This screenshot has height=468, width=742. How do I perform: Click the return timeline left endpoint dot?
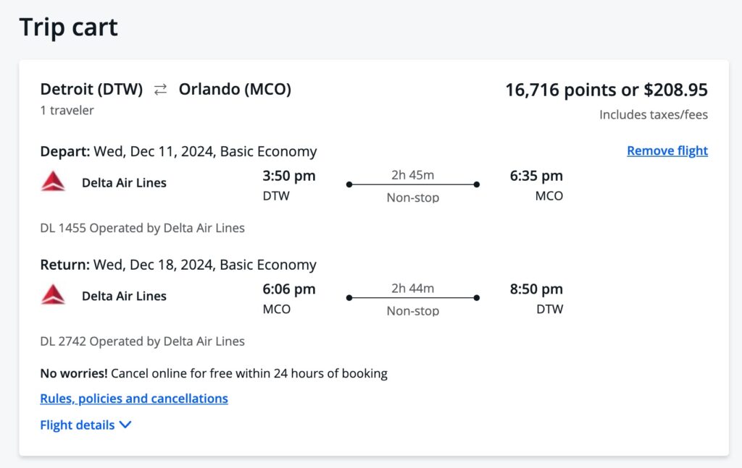pos(349,297)
